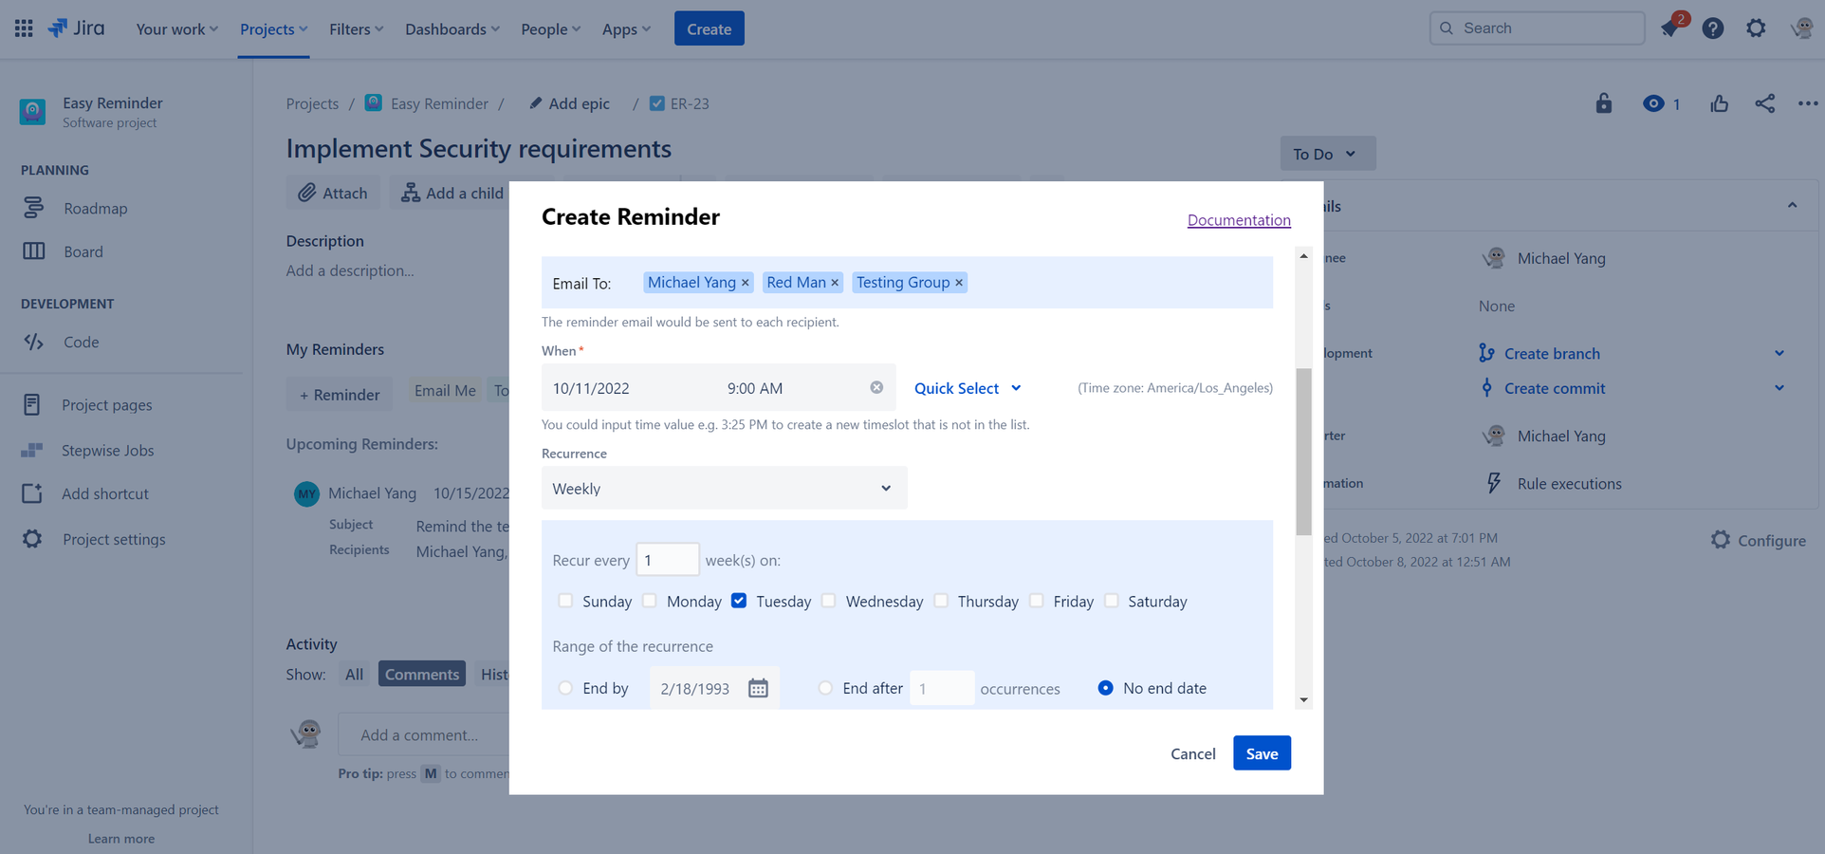Select the End after radio button
This screenshot has width=1825, height=854.
825,688
